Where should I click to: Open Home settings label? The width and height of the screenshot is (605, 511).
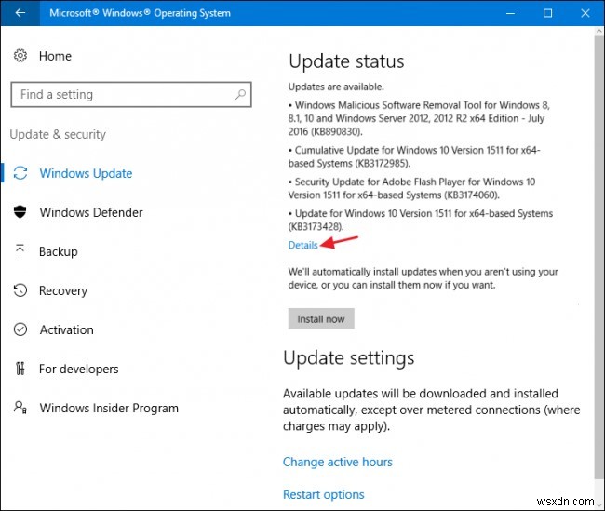tap(55, 56)
